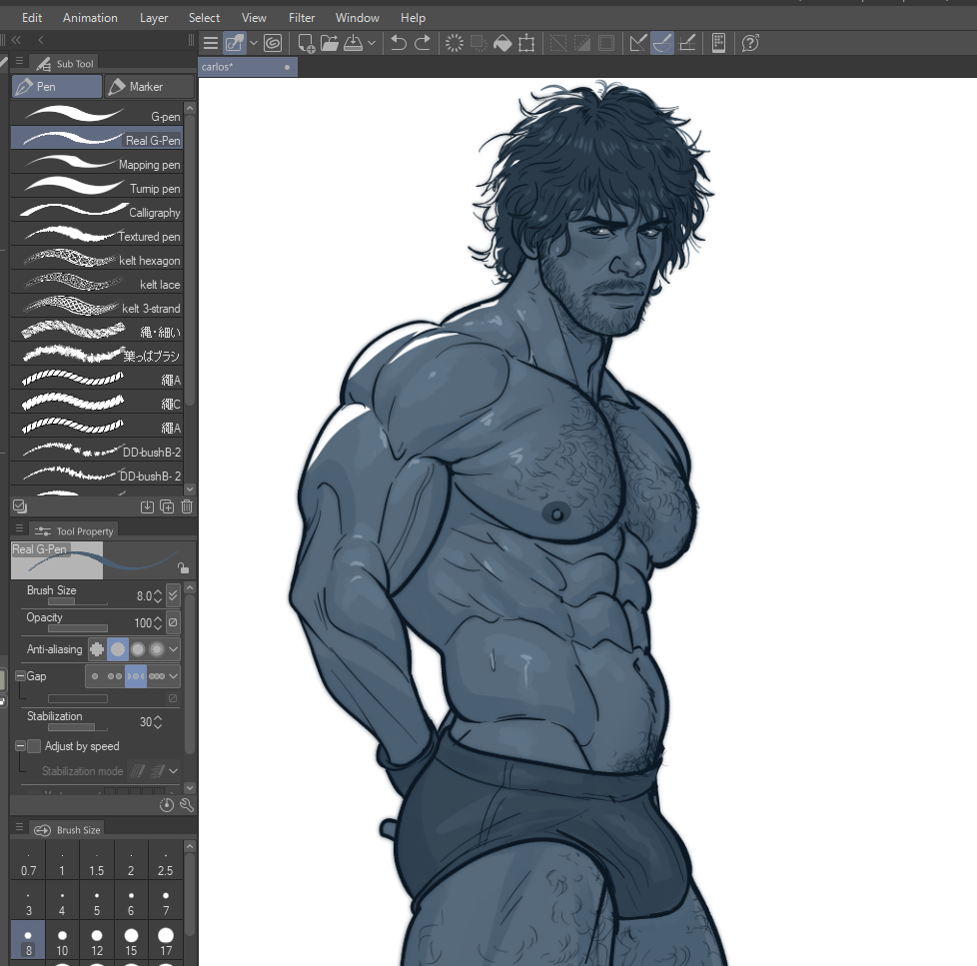Viewport: 977px width, 966px height.
Task: Switch to the Marker tab
Action: click(148, 87)
